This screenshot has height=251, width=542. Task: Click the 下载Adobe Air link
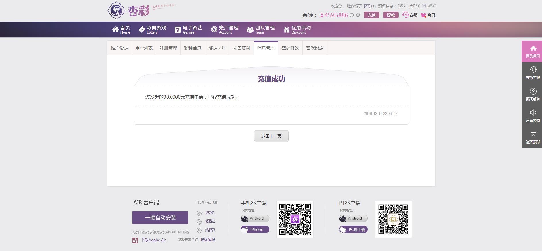point(153,240)
